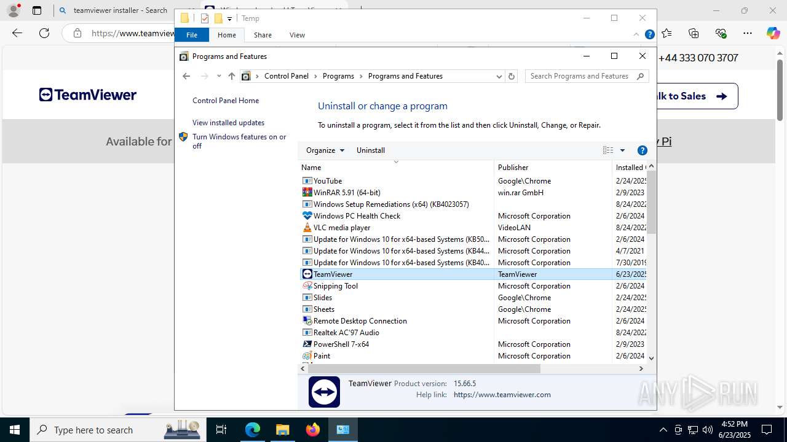Click the WinRAR 5.91 program icon
The width and height of the screenshot is (787, 442).
click(307, 193)
